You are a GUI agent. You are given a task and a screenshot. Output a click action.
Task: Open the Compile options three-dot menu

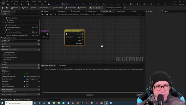click(x=19, y=8)
